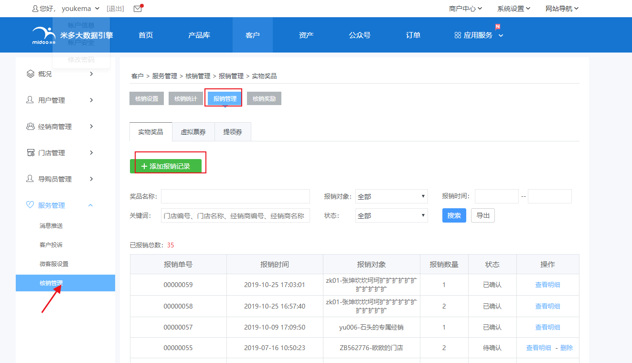This screenshot has height=363, width=632.
Task: Expand the 门店管理 sidebar chevron
Action: (x=91, y=153)
